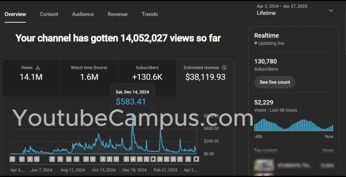Click the warning triangle icon next to Views

[x=38, y=68]
